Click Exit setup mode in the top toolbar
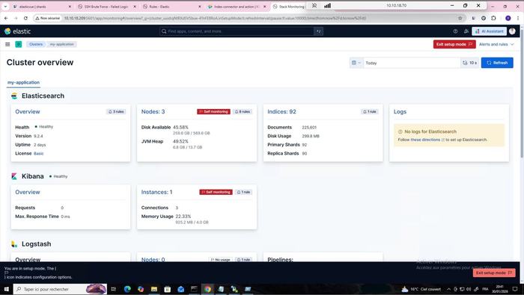Viewport: 524px width, 295px height. tap(454, 44)
